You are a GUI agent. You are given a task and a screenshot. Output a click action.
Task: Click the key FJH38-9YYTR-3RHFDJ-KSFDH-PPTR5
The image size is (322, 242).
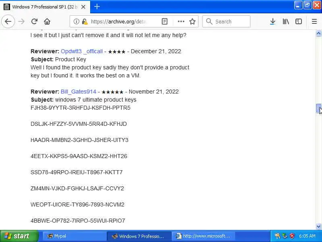(x=80, y=108)
